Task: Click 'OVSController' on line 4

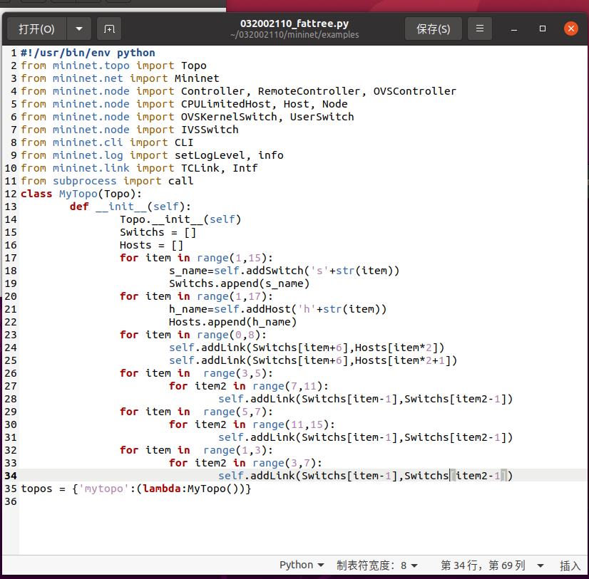Action: pos(415,91)
